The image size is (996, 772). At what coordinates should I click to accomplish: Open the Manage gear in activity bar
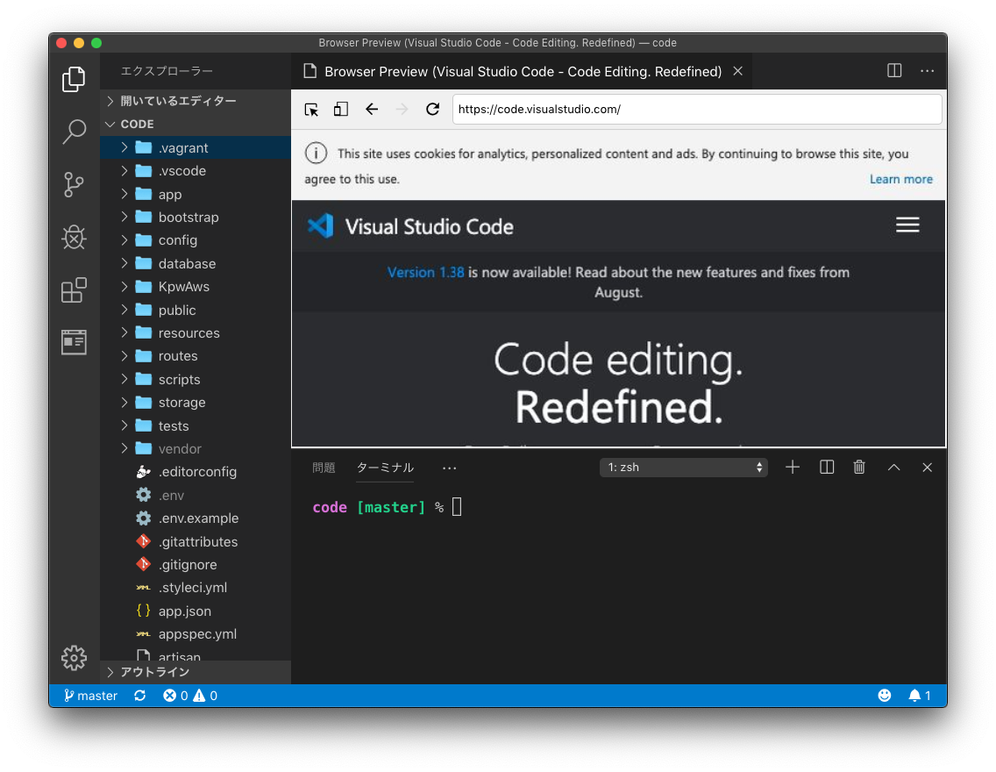(x=74, y=658)
